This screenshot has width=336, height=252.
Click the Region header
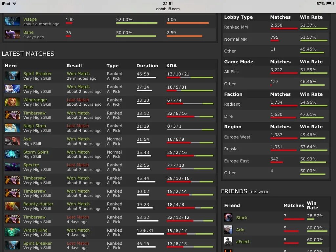[233, 127]
